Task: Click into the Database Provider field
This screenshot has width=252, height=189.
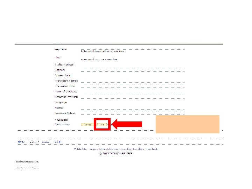Action: click(133, 97)
